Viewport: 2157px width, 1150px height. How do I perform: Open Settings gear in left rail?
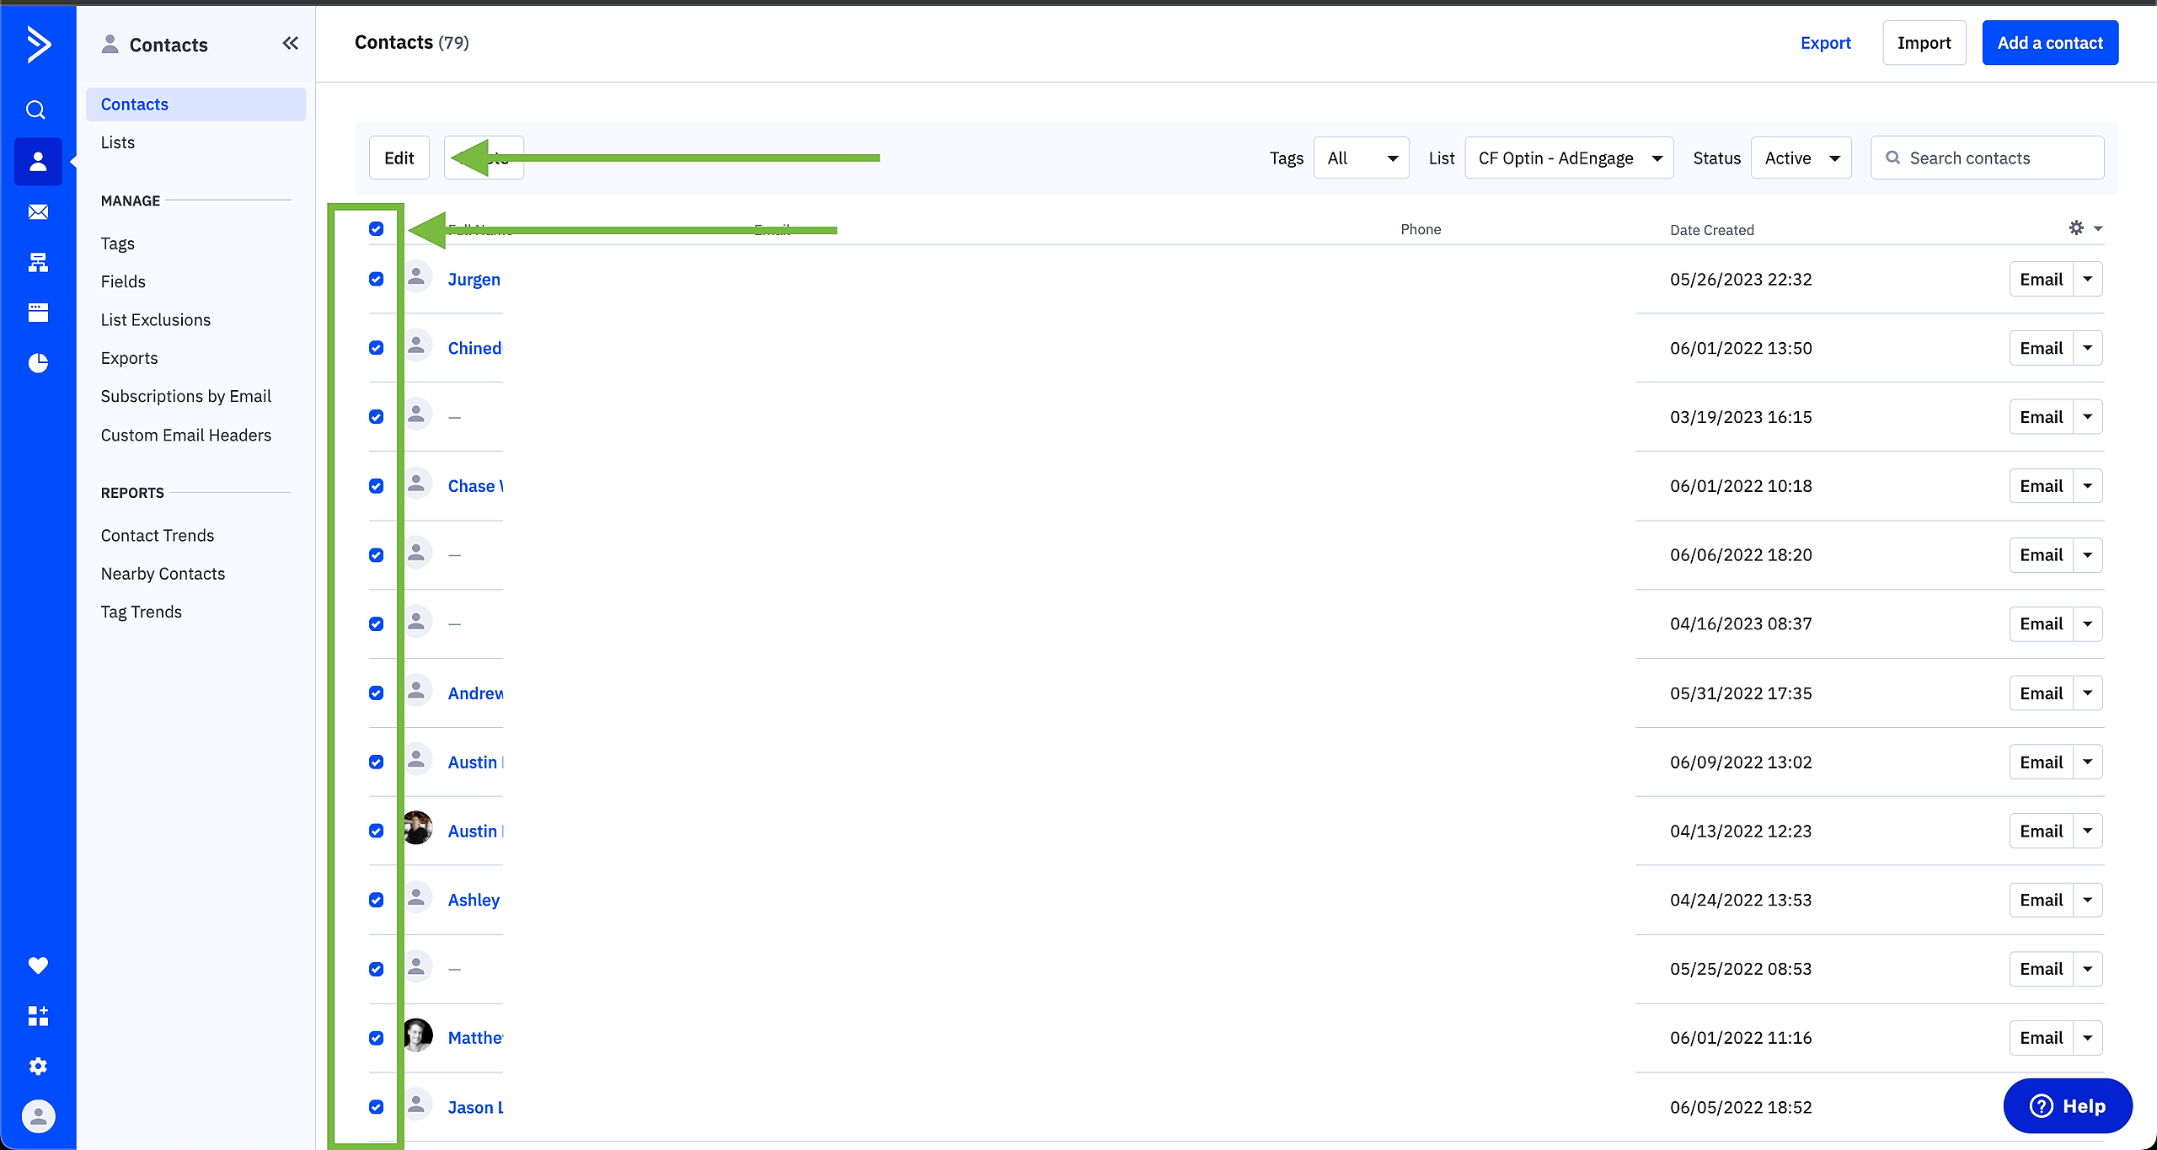pos(38,1067)
